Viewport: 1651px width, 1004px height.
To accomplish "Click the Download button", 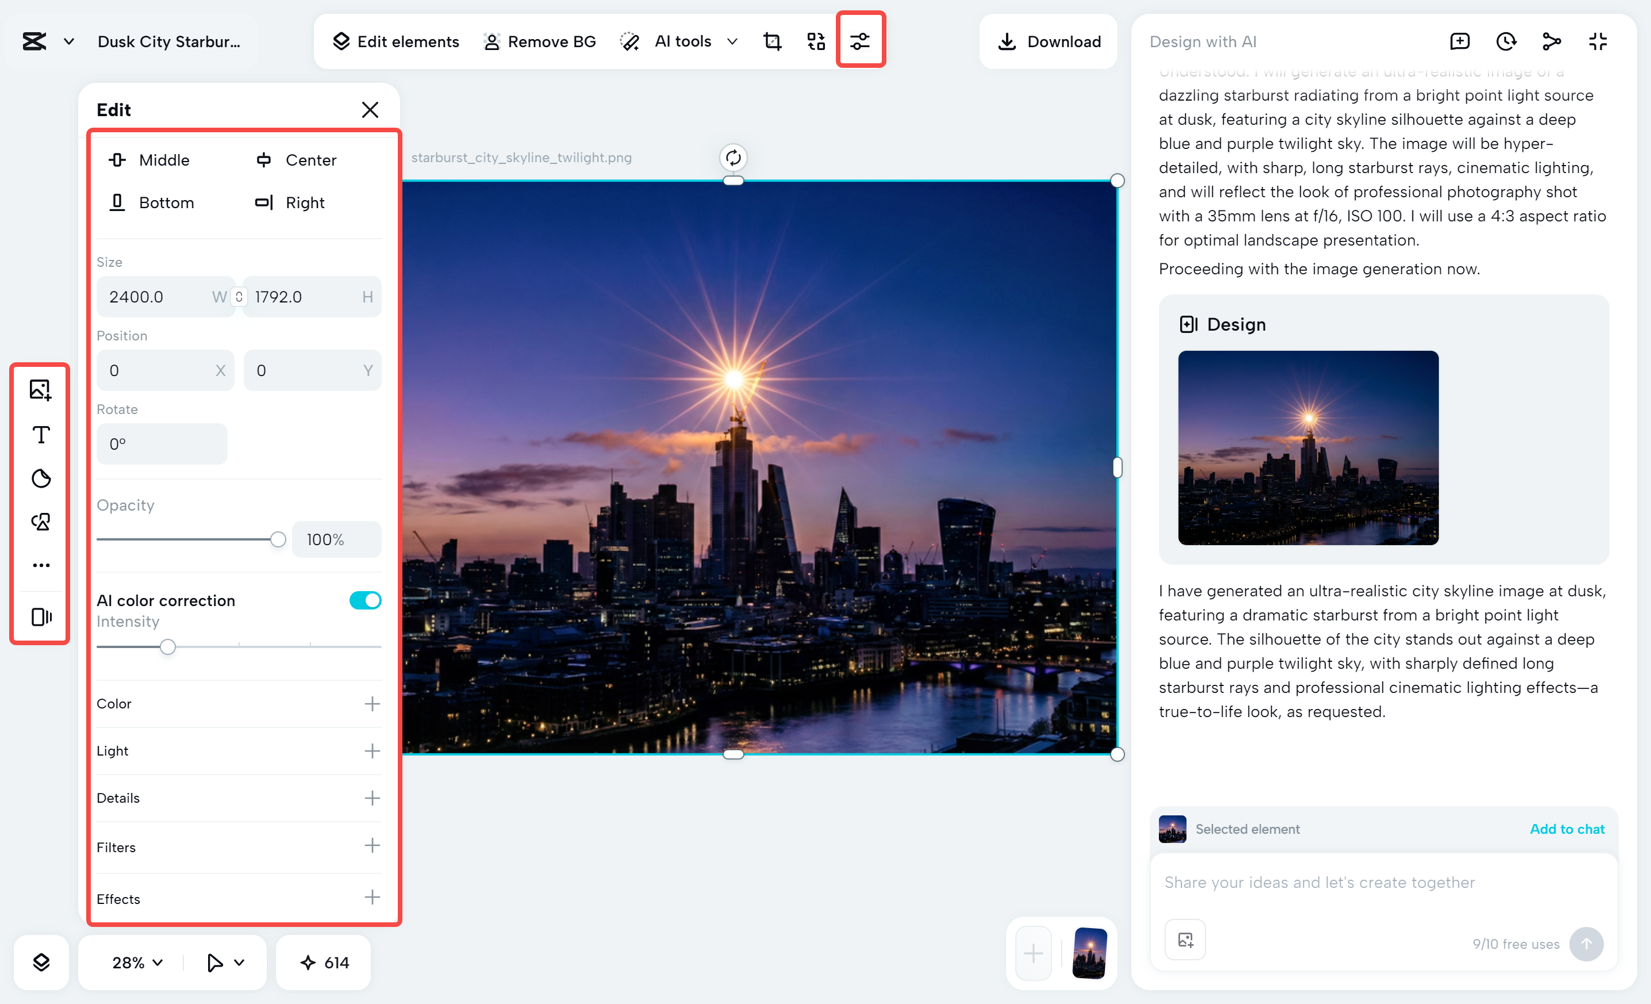I will pos(1049,41).
